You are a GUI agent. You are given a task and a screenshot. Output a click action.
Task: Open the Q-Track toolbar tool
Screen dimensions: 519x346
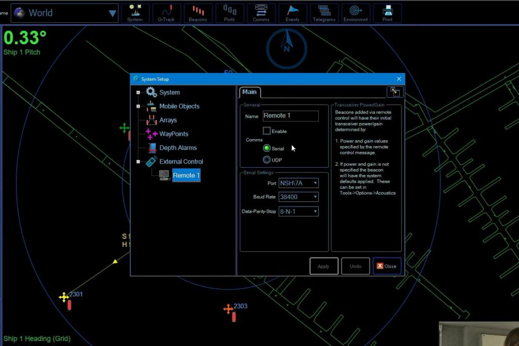[x=166, y=13]
